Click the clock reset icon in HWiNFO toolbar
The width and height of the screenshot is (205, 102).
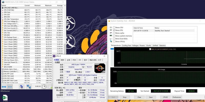44,87
